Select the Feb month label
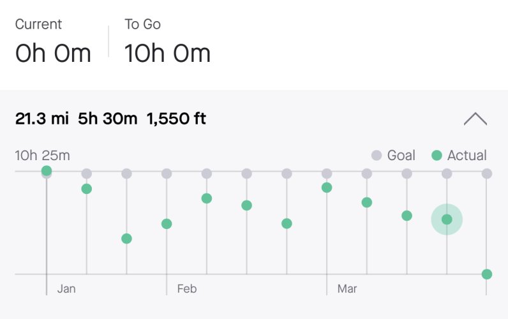The width and height of the screenshot is (508, 319). (x=187, y=288)
